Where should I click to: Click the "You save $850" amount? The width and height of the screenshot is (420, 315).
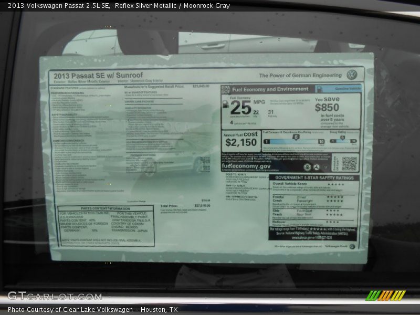327,104
